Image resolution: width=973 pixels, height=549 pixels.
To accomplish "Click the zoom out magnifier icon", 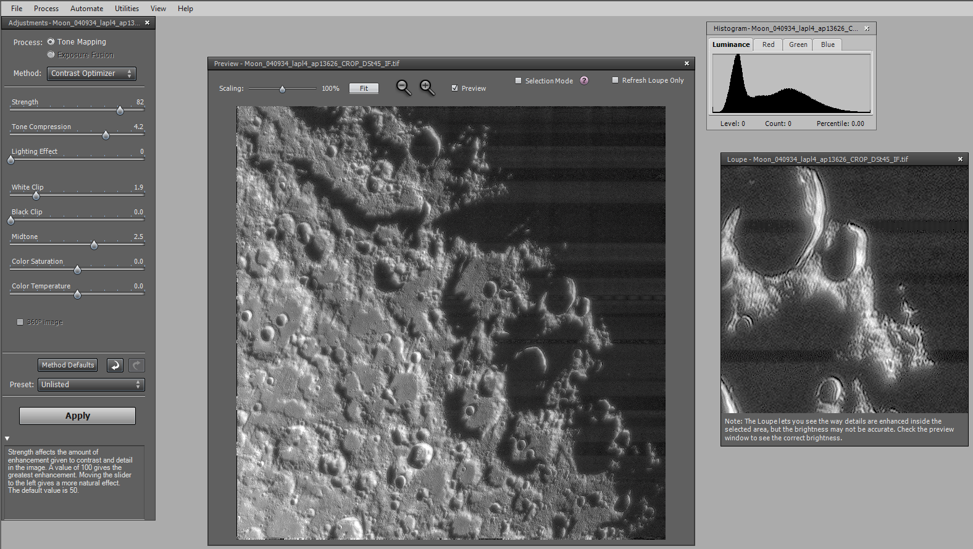I will tap(403, 88).
